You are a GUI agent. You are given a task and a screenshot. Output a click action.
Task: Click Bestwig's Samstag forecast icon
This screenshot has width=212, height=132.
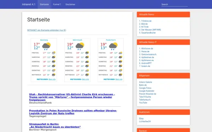click(54, 57)
